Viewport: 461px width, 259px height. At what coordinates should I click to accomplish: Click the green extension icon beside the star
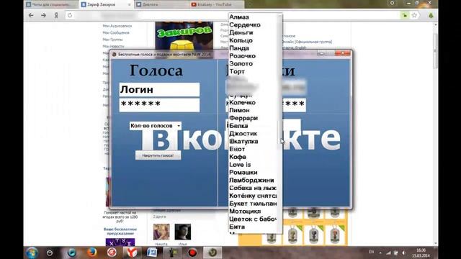coord(405,15)
